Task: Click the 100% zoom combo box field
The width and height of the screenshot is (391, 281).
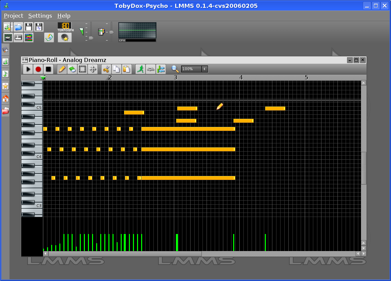Action: pos(191,69)
